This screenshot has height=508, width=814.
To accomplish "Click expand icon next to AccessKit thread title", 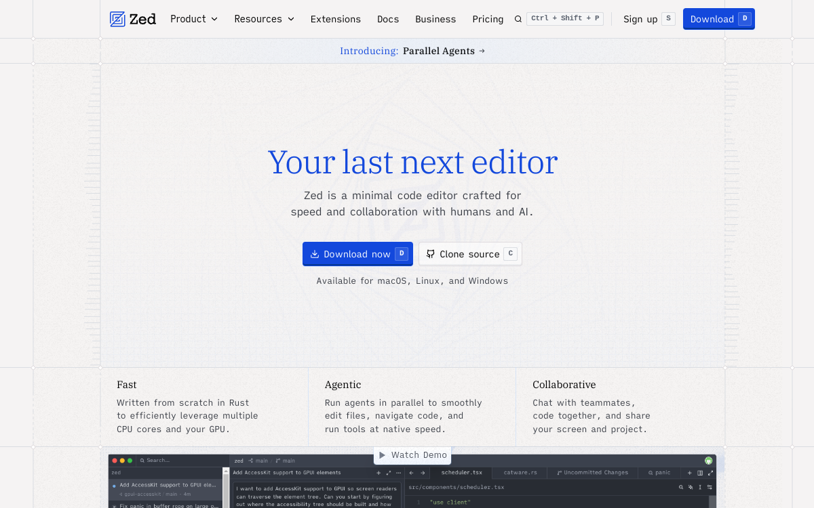I will pos(389,473).
